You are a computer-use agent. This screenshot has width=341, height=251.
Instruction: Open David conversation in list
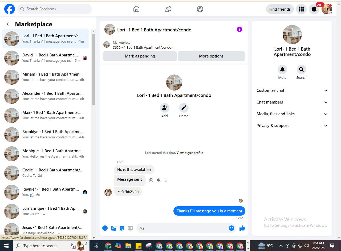click(x=46, y=58)
